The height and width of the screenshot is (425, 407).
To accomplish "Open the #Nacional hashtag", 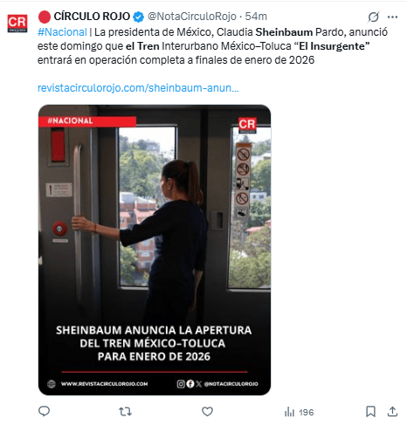I will (x=62, y=32).
